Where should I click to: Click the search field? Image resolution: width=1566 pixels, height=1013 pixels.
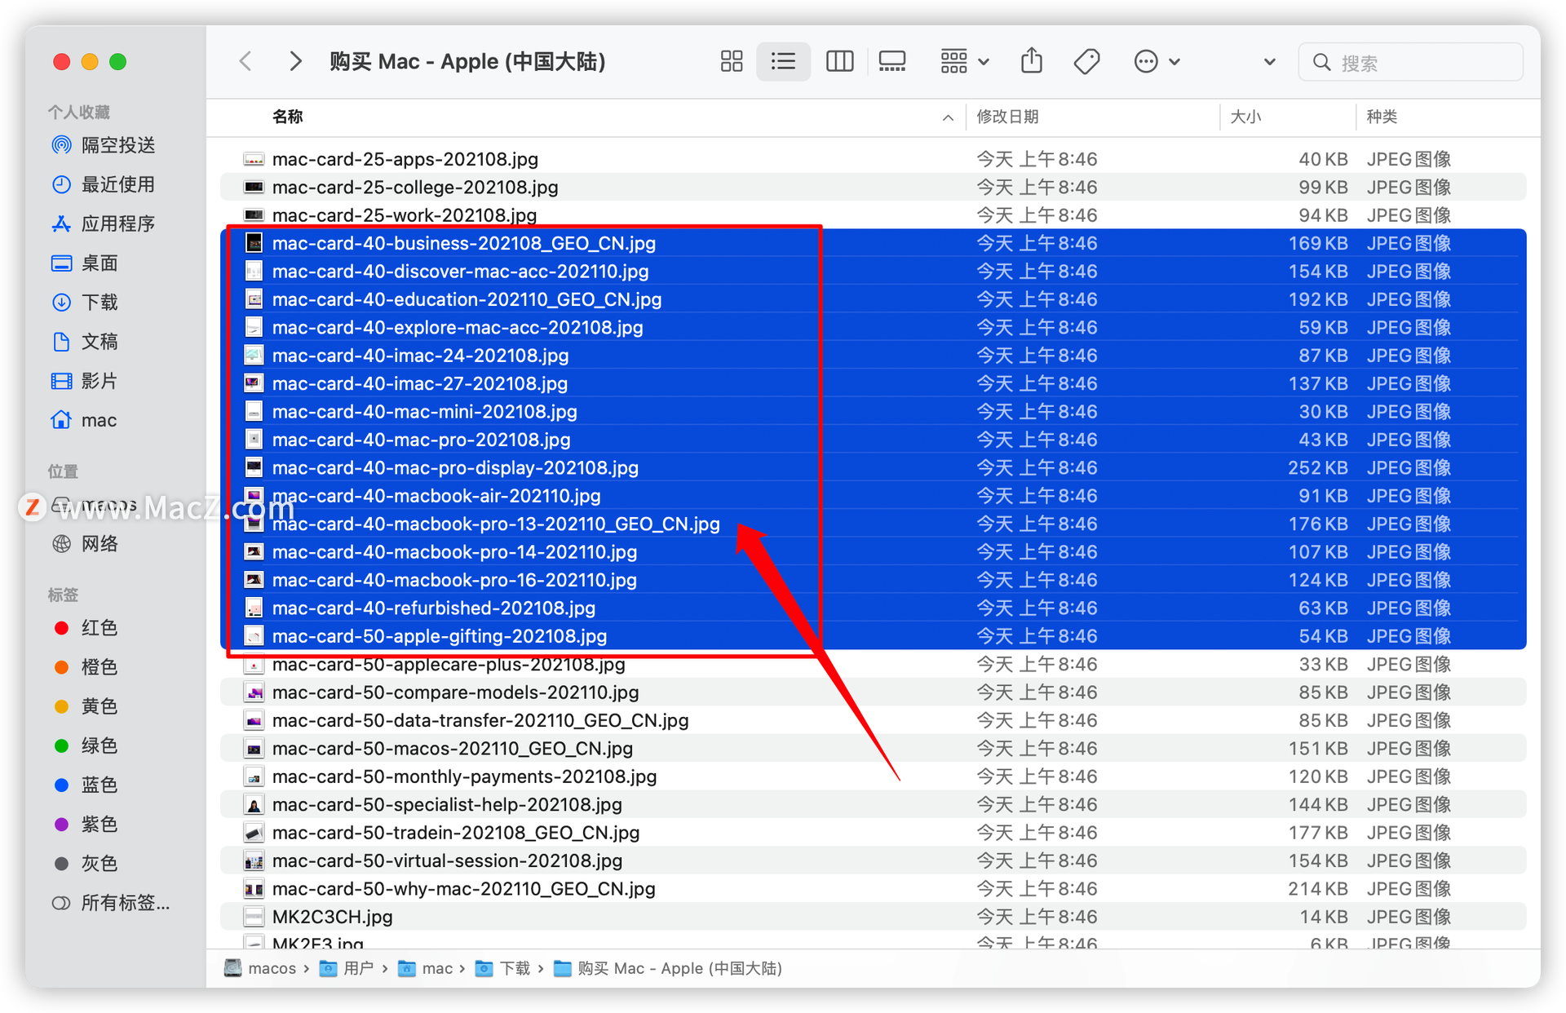pyautogui.click(x=1410, y=62)
